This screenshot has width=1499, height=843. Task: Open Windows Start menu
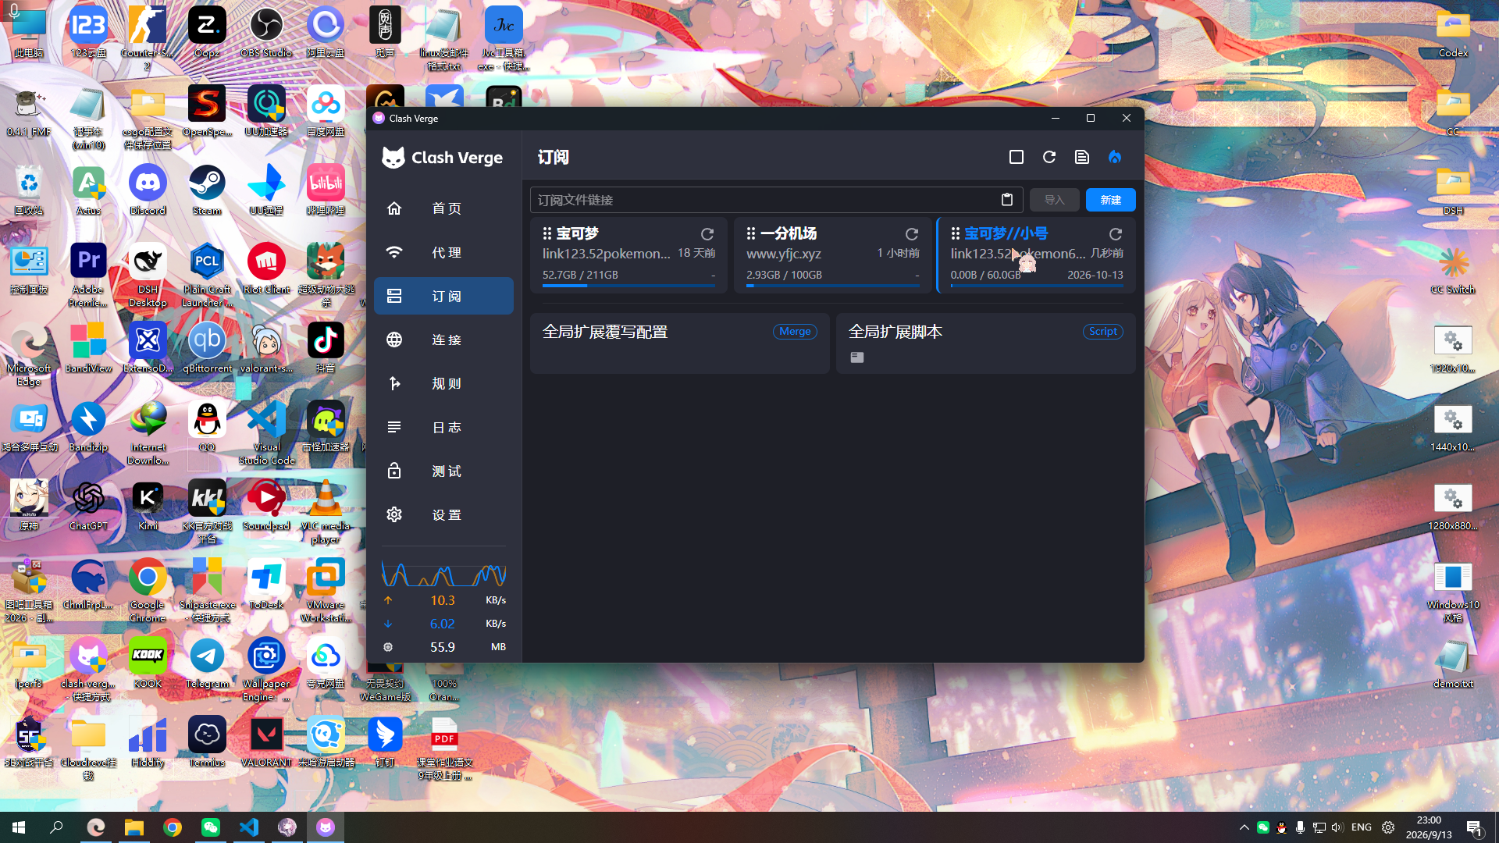coord(19,827)
